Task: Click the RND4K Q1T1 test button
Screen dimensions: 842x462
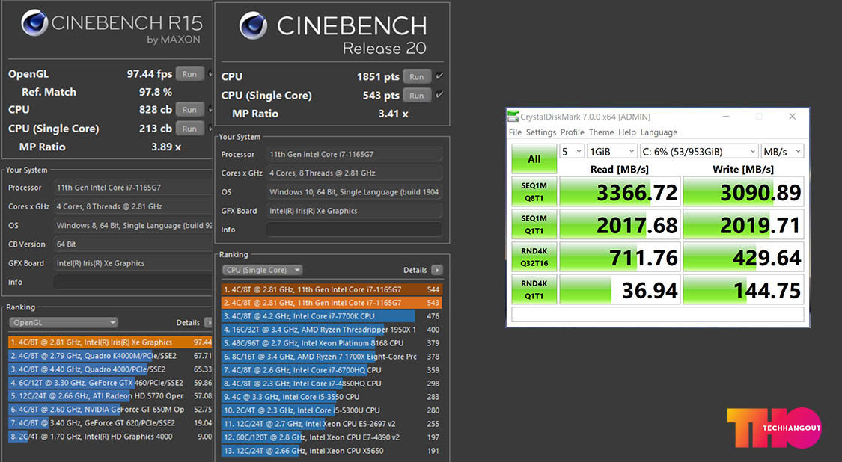Action: pyautogui.click(x=534, y=289)
